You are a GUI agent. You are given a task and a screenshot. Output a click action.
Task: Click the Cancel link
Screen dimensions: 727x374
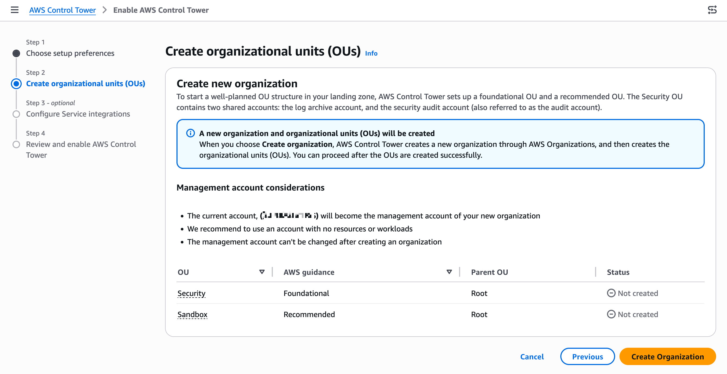pyautogui.click(x=532, y=357)
